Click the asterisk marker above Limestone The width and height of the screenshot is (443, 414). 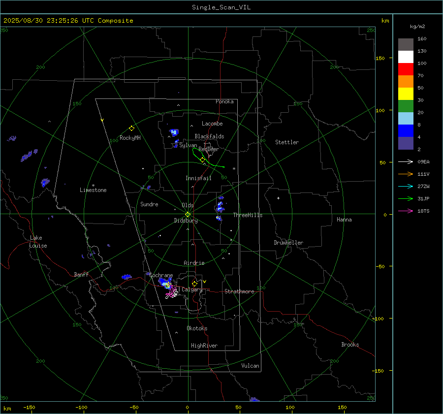tap(93, 186)
